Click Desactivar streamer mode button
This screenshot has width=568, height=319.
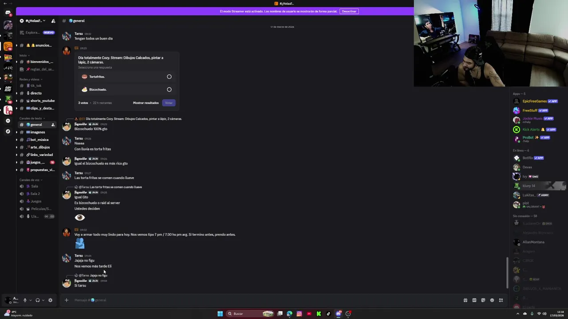[x=349, y=11]
